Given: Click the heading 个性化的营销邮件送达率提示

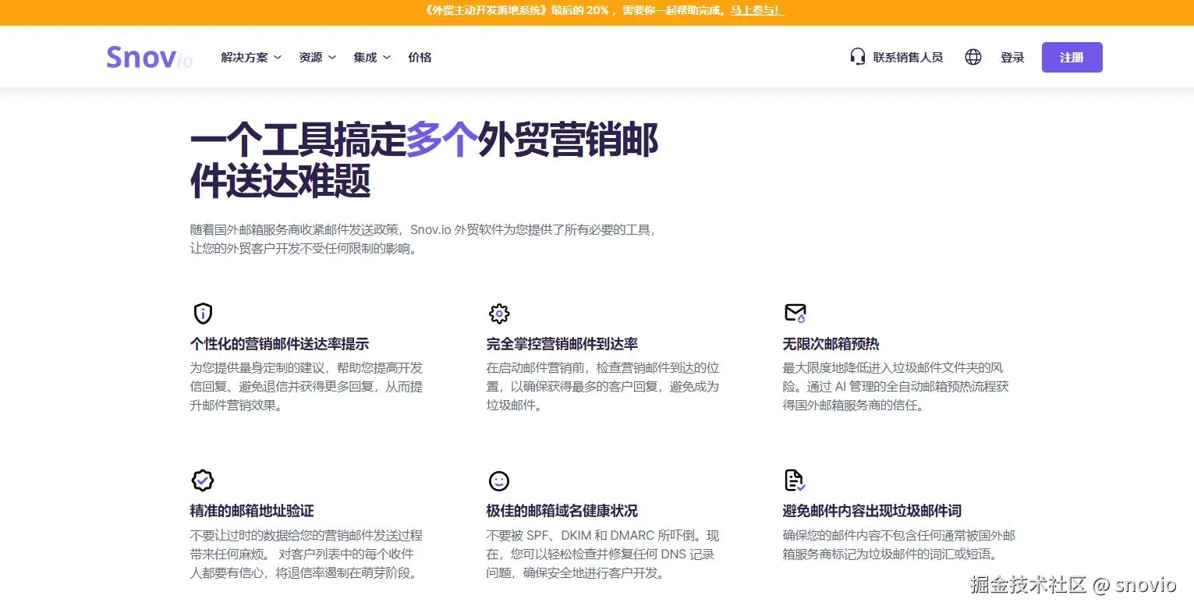Looking at the screenshot, I should [279, 344].
